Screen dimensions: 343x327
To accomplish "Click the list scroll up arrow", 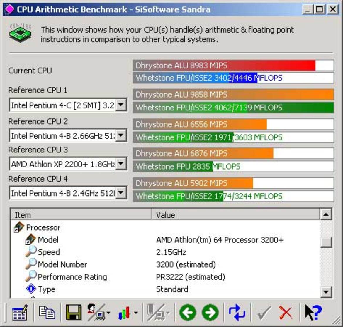I will click(326, 214).
